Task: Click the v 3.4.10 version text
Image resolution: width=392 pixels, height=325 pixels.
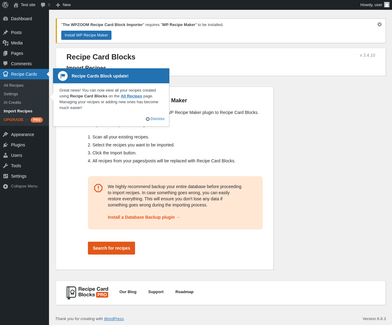Action: 367,55
